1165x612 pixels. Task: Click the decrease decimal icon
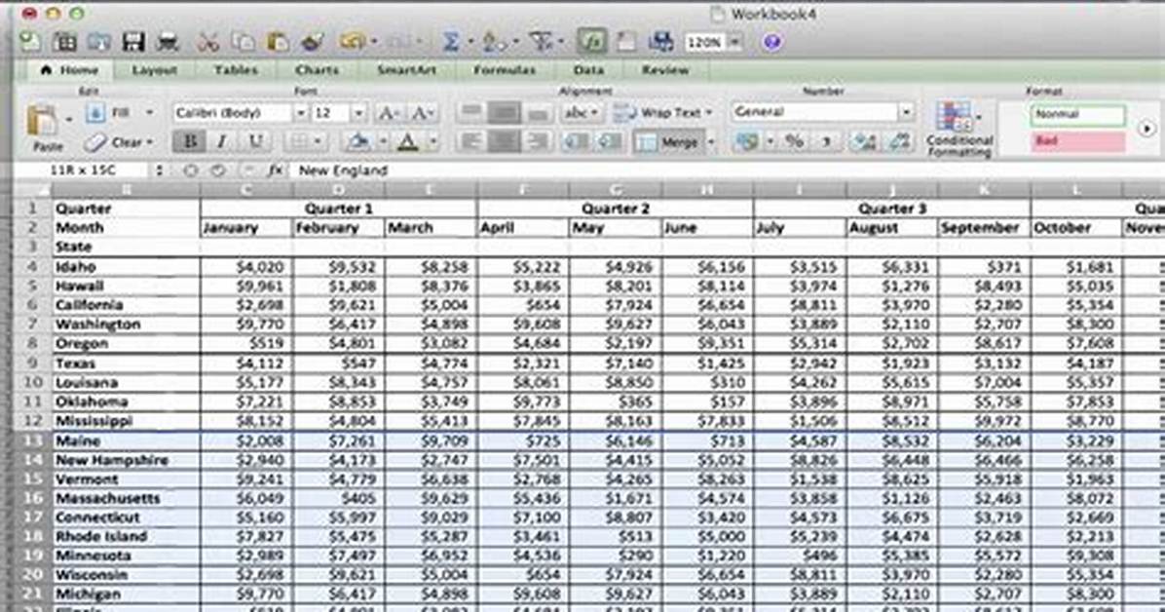pyautogui.click(x=899, y=141)
